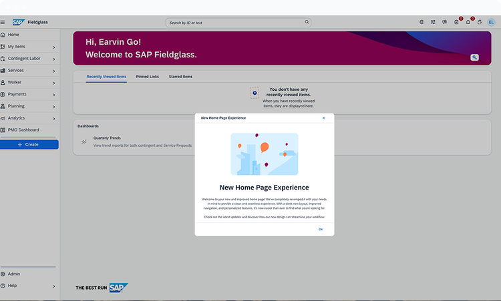The image size is (501, 301).
Task: Open the Quarterly Trends dashboard link
Action: point(107,138)
